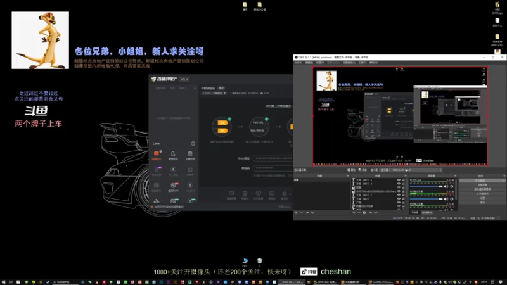Mute the second audio mixer channel
Viewport: 507px width, 285px height.
[446, 199]
